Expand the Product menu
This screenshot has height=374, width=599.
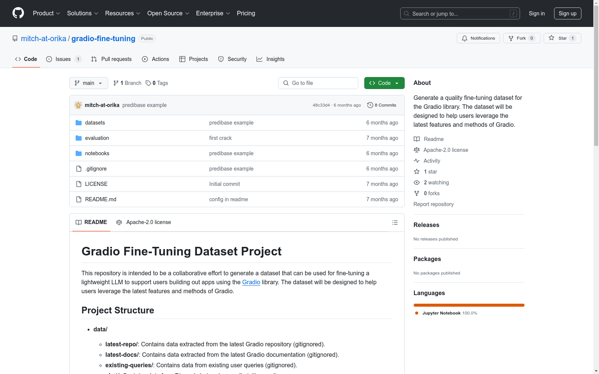click(46, 13)
